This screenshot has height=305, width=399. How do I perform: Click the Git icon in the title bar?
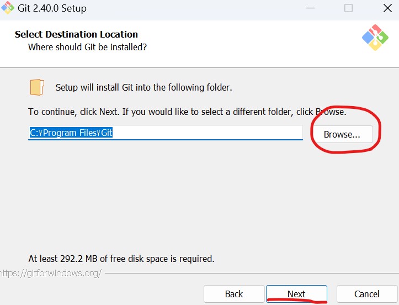pos(8,8)
